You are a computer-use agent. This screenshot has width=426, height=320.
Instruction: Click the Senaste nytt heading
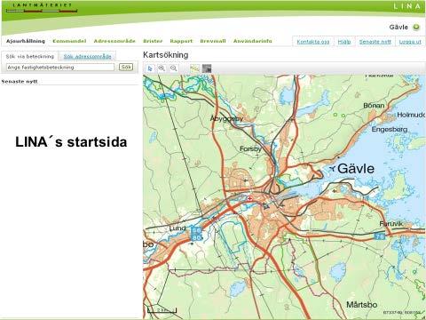pos(20,82)
